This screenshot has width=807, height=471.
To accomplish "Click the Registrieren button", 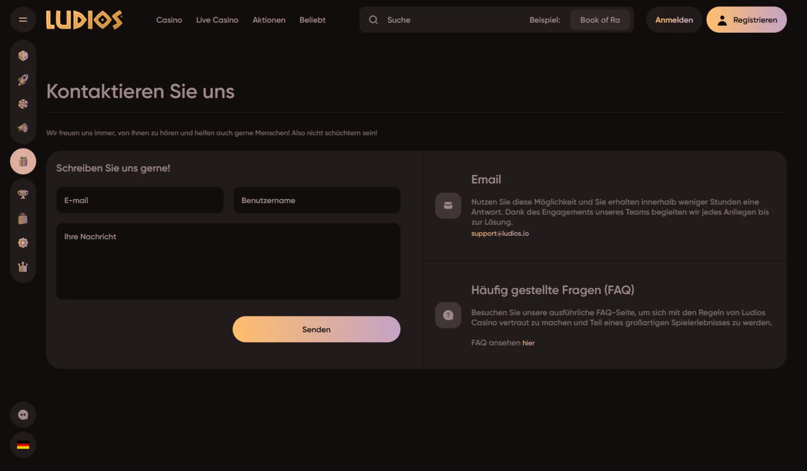I will [747, 20].
